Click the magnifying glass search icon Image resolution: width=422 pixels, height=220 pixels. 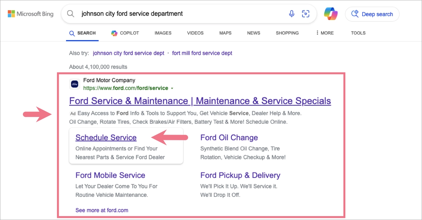[70, 13]
